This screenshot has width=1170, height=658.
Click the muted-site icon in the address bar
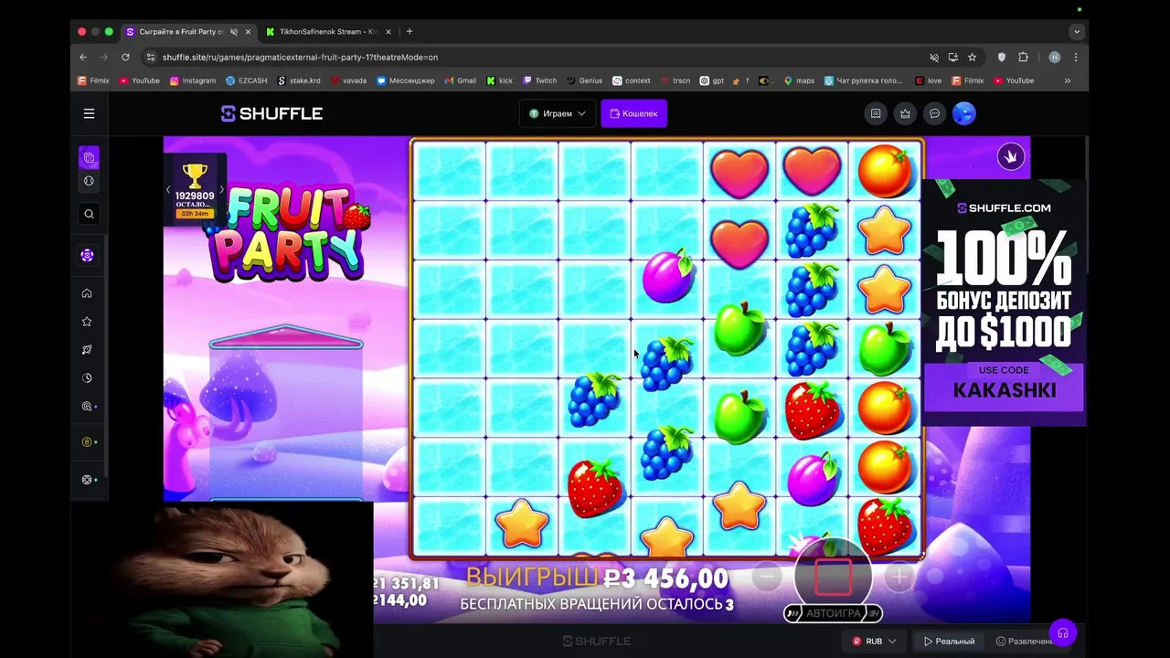tap(934, 57)
